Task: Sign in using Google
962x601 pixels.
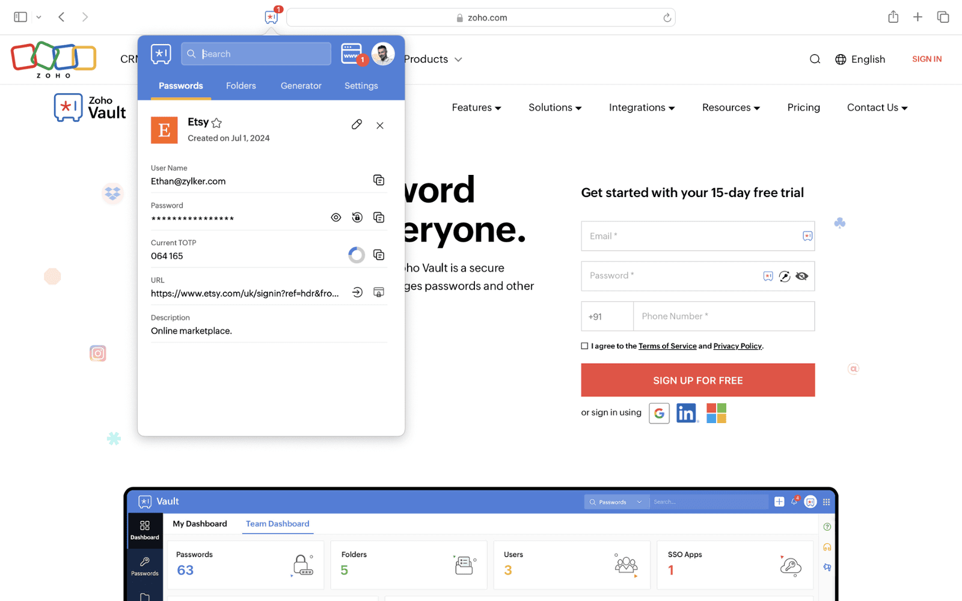Action: (x=659, y=413)
